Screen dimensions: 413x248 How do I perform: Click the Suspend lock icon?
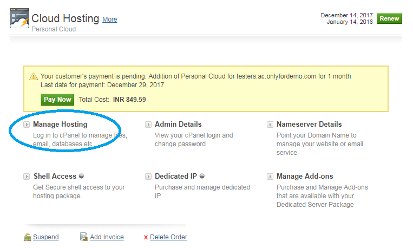(x=28, y=237)
